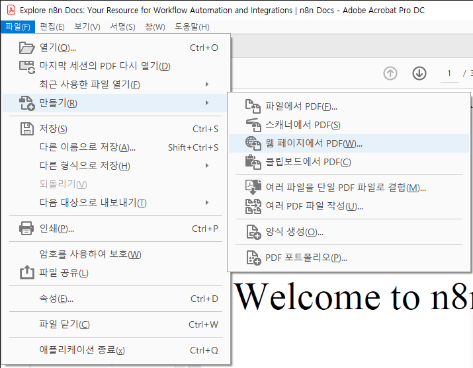Viewport: 473px width, 368px height.
Task: Click the clipboard icon beside 클립보드에서 PDF
Action: click(x=253, y=162)
